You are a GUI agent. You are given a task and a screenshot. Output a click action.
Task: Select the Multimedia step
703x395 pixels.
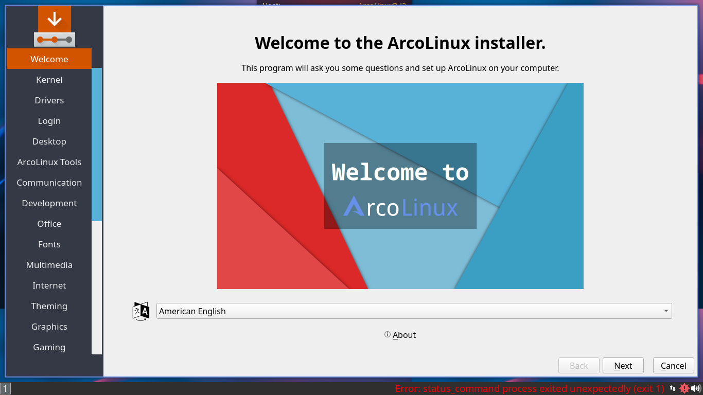tap(49, 265)
